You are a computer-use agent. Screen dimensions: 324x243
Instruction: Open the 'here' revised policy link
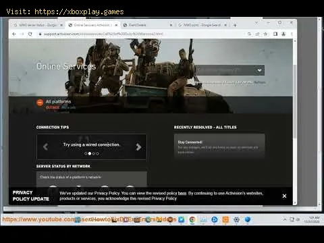182,194
